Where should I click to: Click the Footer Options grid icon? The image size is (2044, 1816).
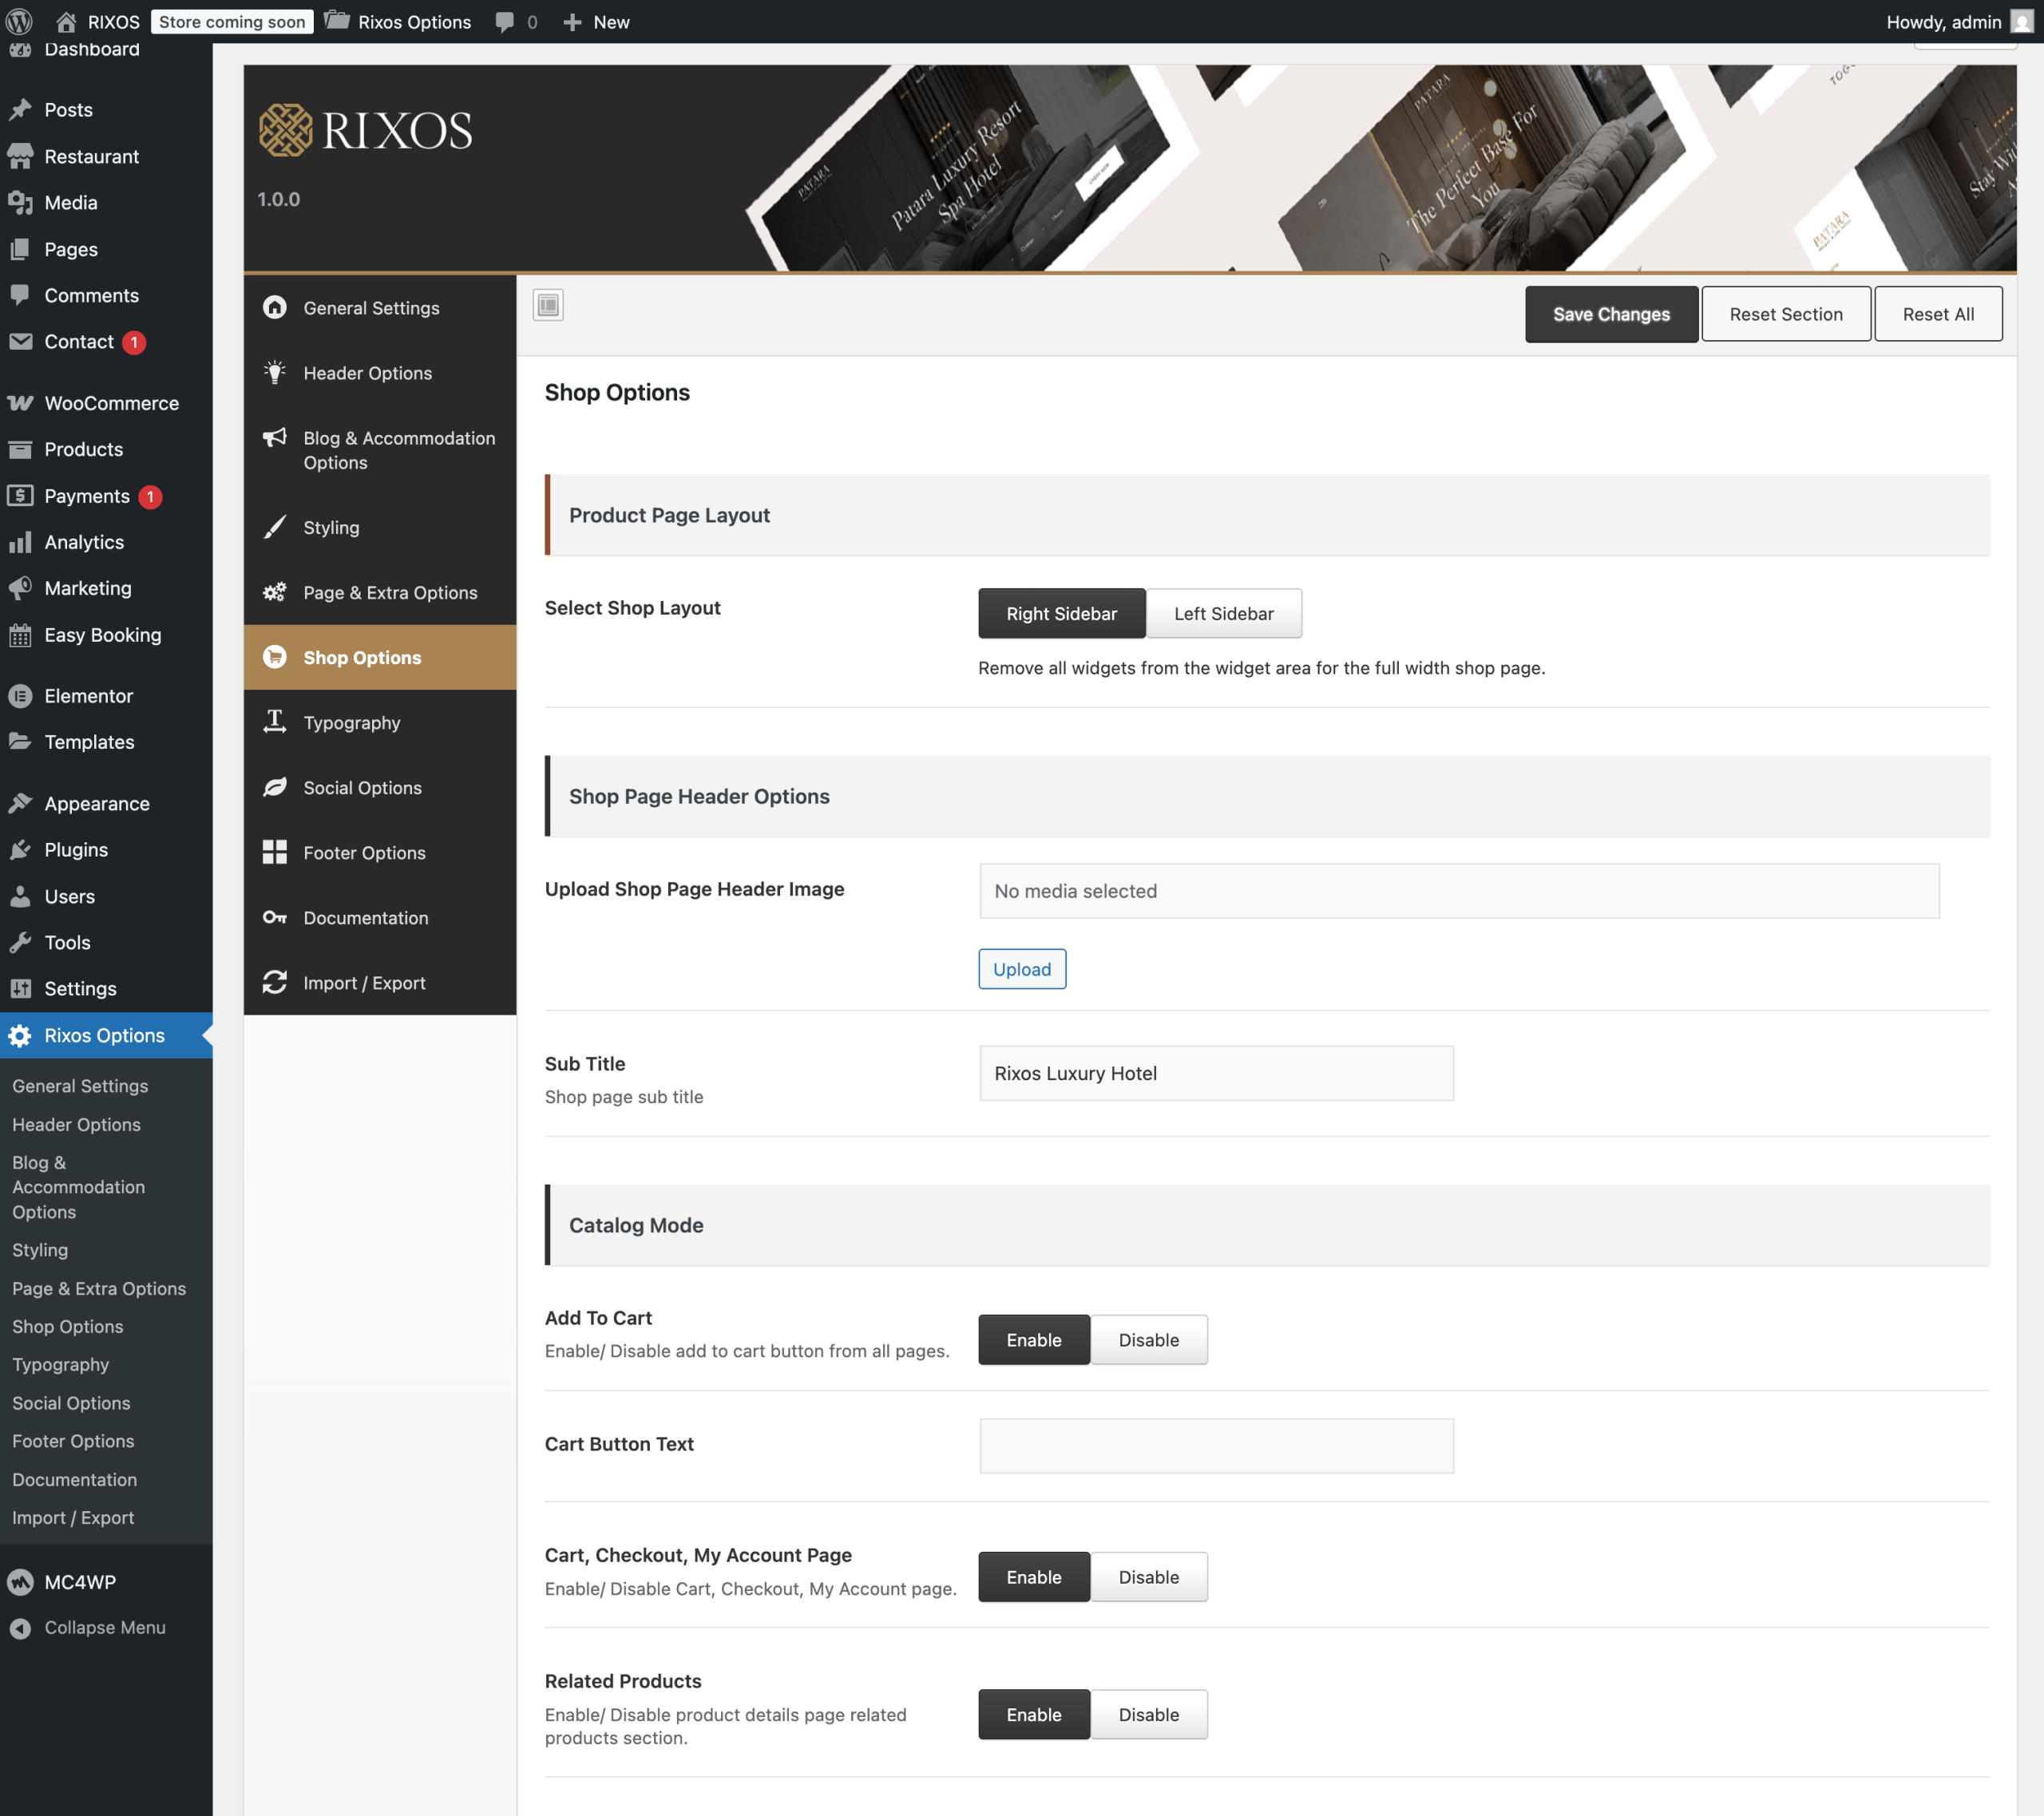[274, 852]
